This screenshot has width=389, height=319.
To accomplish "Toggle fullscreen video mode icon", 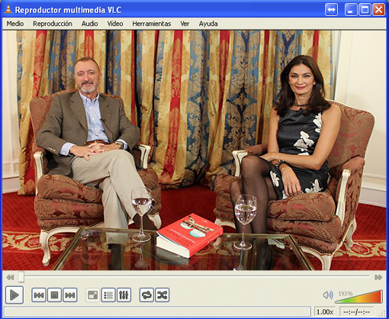I will point(93,295).
